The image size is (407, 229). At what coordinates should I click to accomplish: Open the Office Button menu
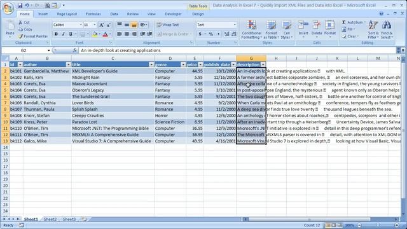[8, 8]
